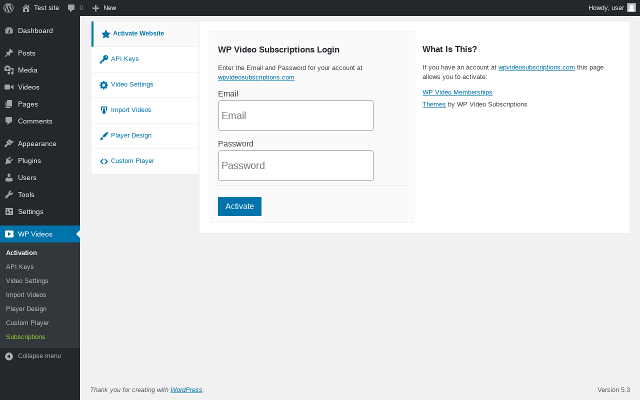Click the star icon beside Activate Website
Image resolution: width=640 pixels, height=400 pixels.
[x=106, y=34]
